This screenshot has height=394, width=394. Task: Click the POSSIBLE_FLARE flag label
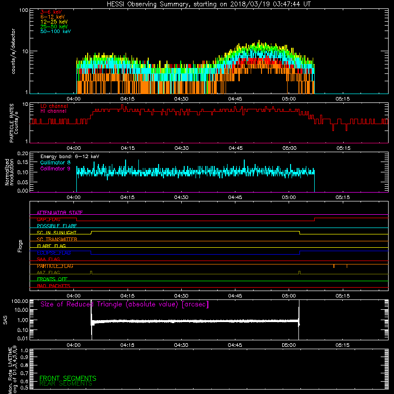click(x=57, y=226)
